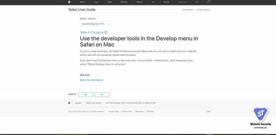
Task: Open the Support breadcrumb link in the footer
Action: coord(78,103)
